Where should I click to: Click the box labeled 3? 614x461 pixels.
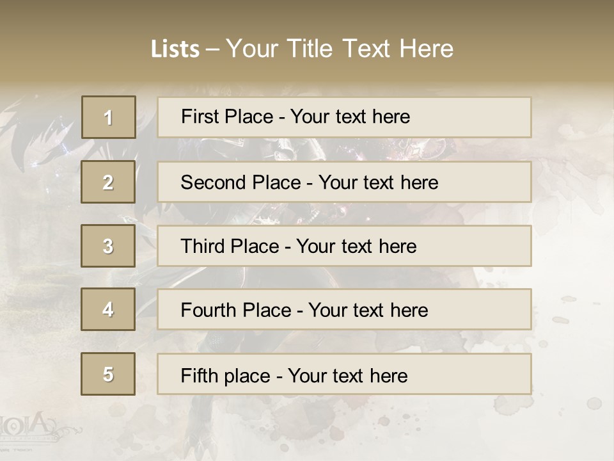(108, 246)
